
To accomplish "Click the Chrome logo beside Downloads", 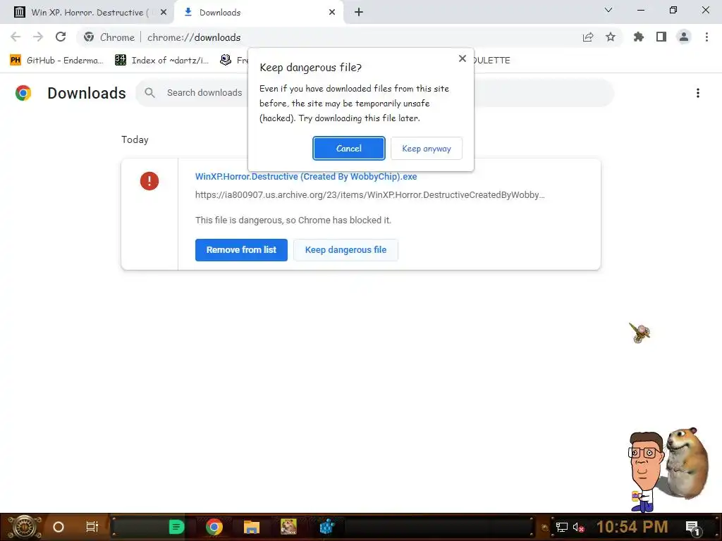I will coord(23,93).
